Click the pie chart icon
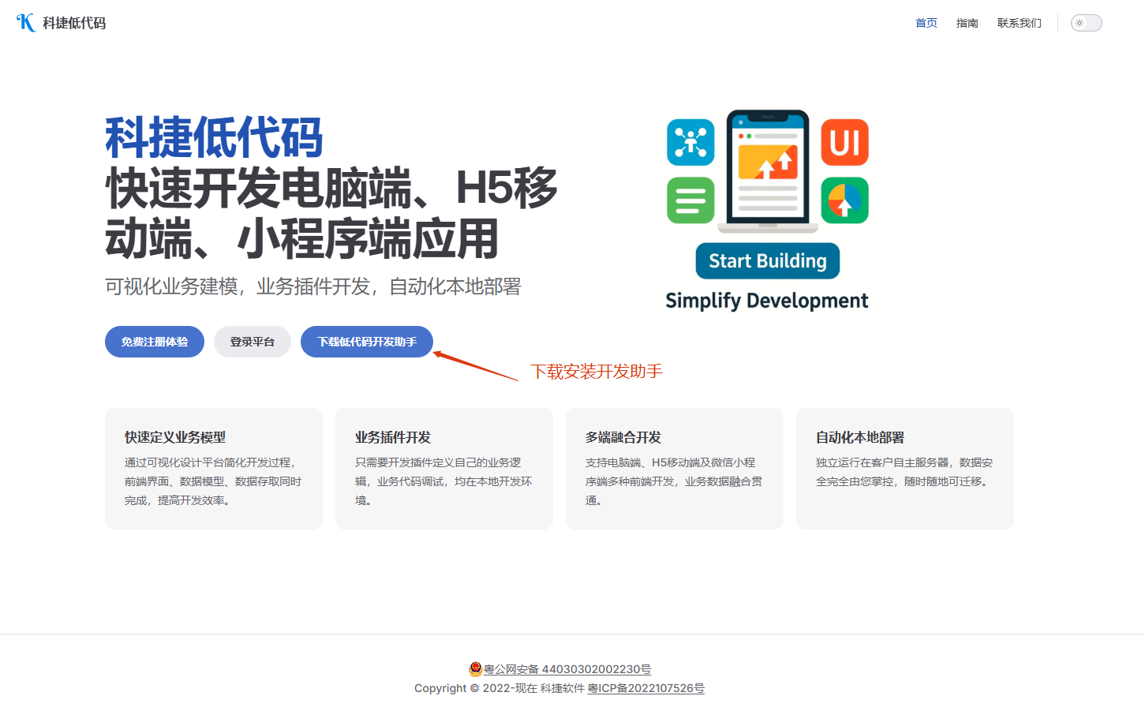This screenshot has height=711, width=1145. tap(844, 200)
